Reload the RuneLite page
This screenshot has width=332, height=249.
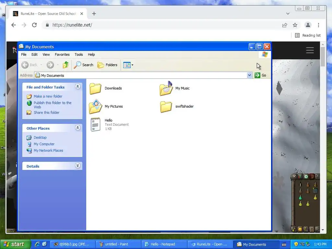click(x=34, y=25)
